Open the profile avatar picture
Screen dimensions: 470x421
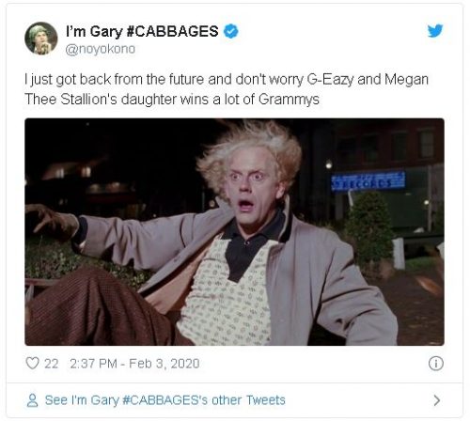(x=41, y=39)
